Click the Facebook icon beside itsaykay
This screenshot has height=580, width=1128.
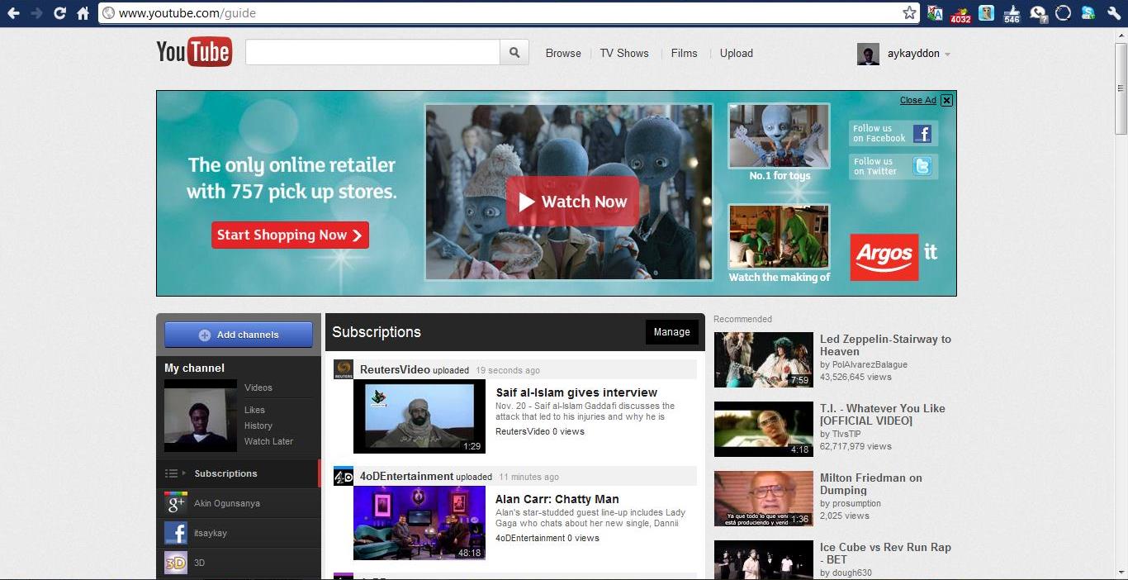pos(176,533)
